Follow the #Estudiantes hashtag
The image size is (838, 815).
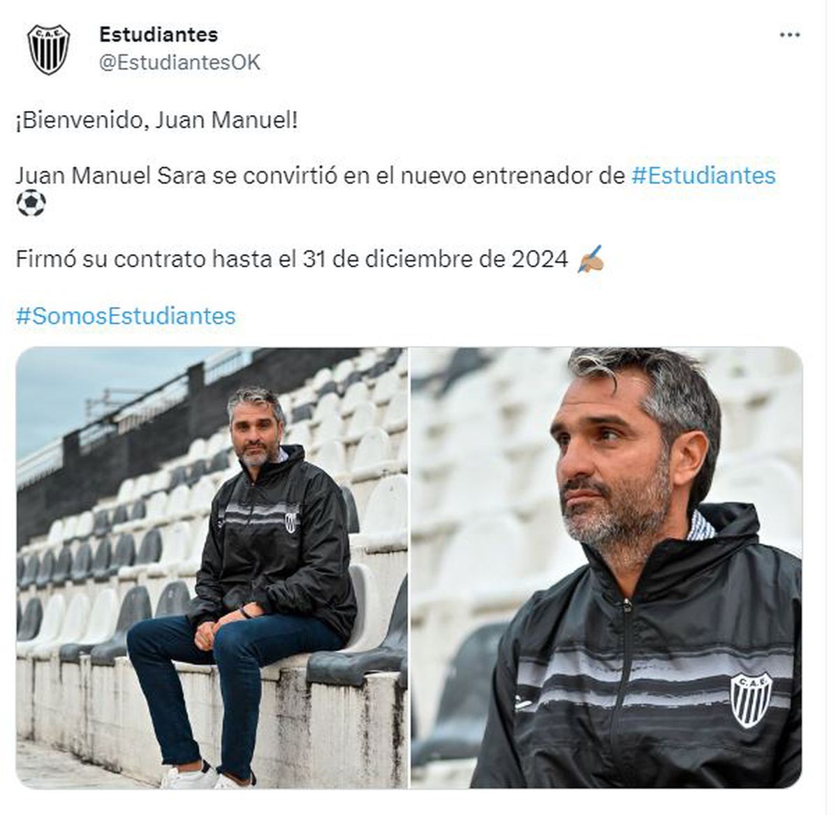[x=703, y=175]
